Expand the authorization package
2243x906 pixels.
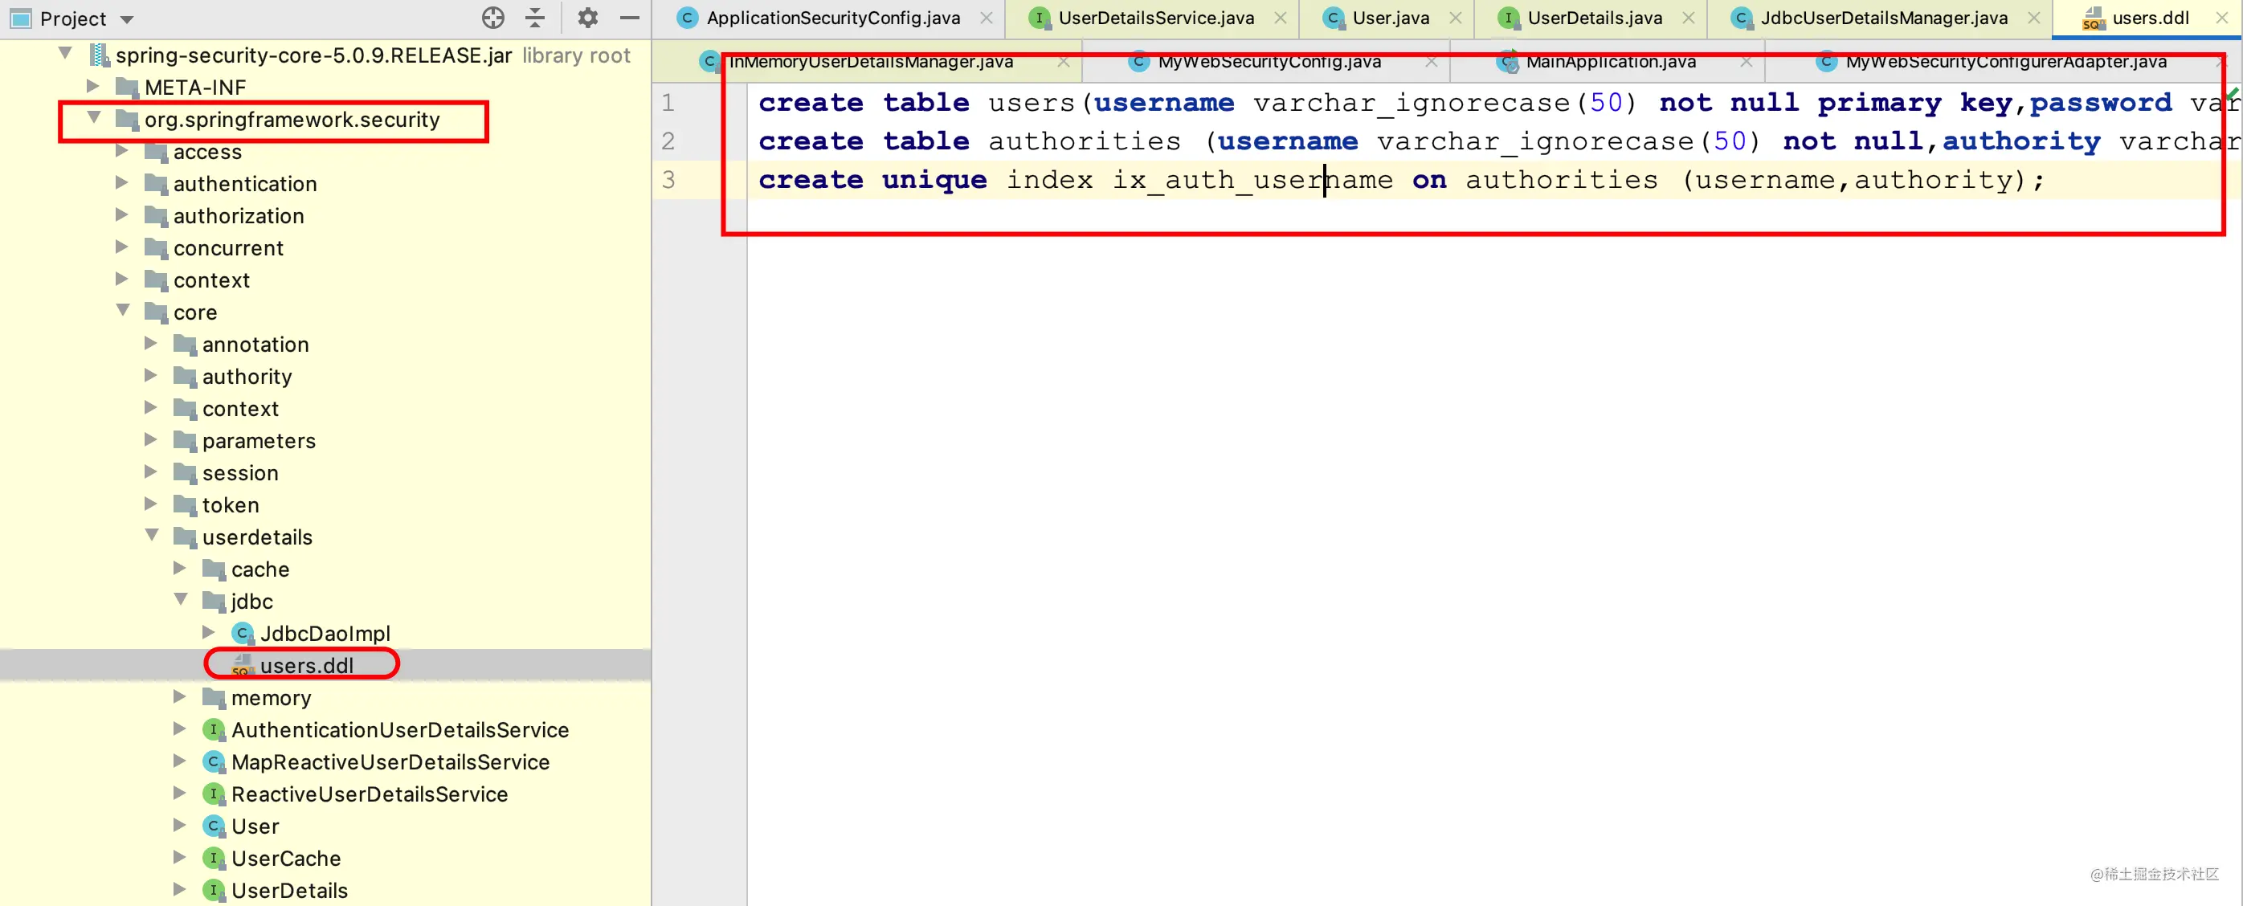tap(122, 215)
